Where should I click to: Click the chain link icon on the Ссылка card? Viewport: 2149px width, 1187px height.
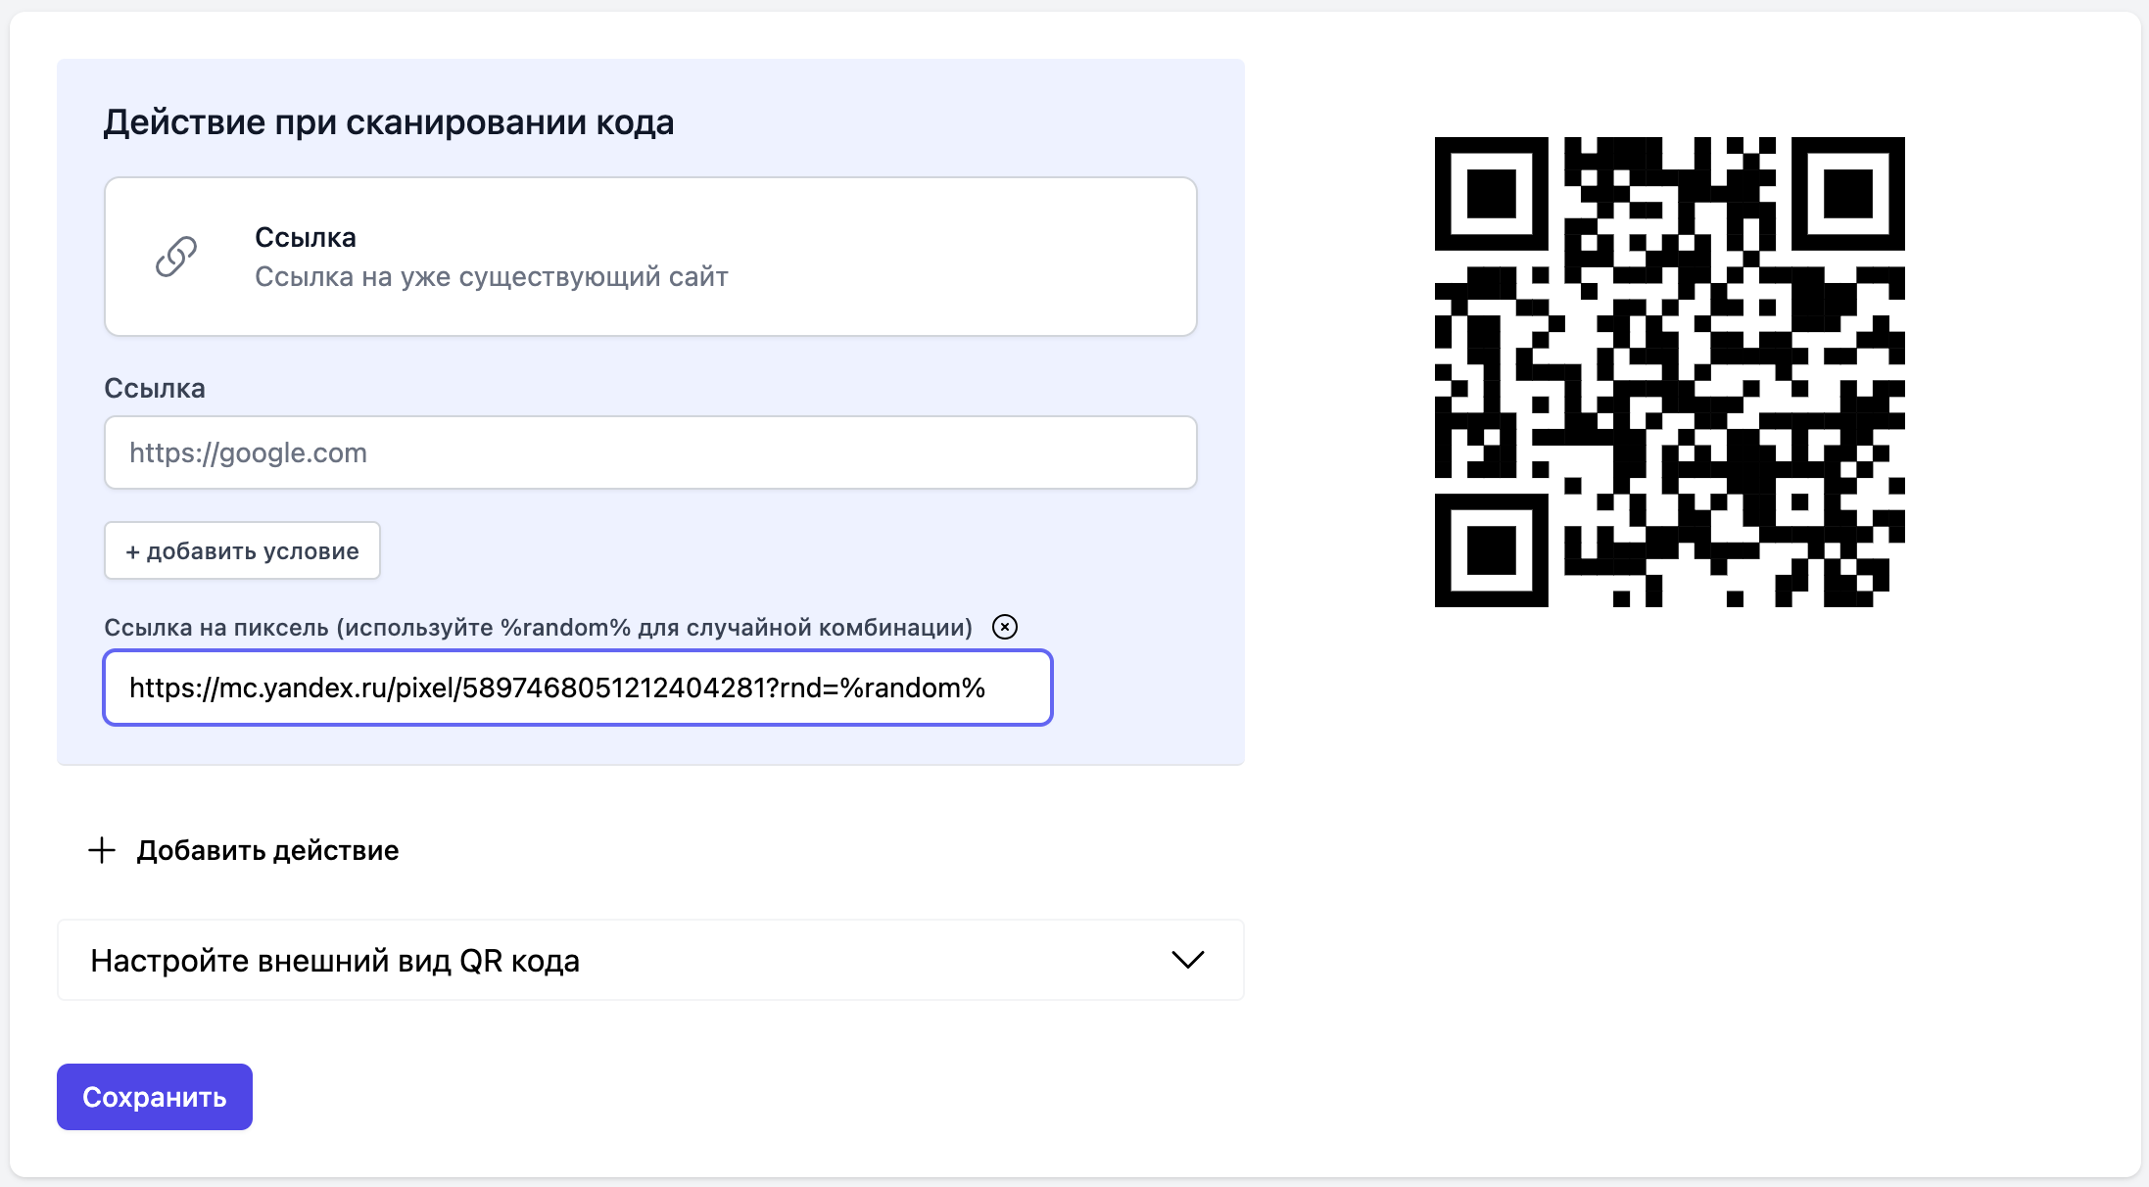click(174, 257)
